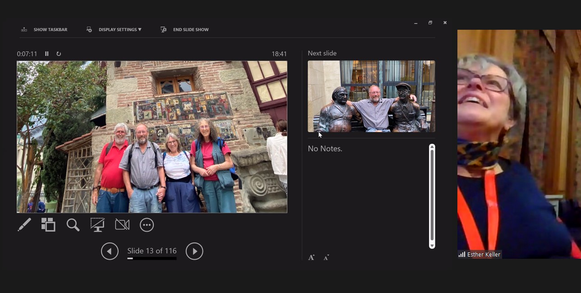Screen dimensions: 581x293
Task: Click the Slide 13 of 116 indicator
Action: click(x=152, y=251)
